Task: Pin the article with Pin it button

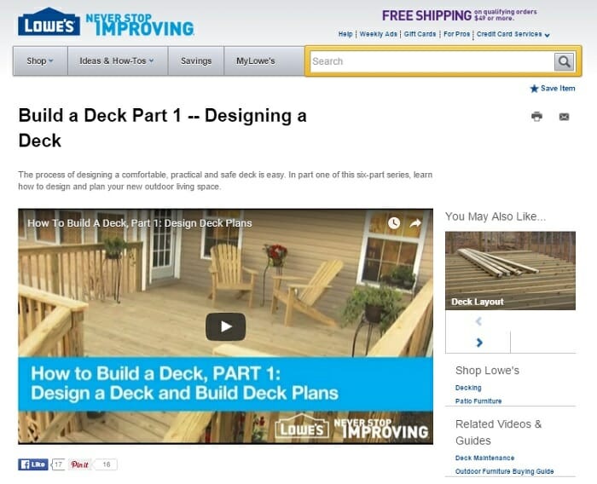Action: 80,464
